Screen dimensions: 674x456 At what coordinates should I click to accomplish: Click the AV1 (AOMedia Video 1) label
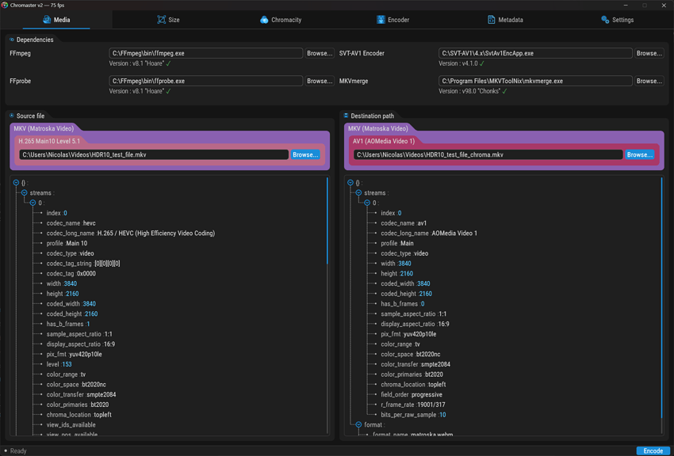click(384, 141)
